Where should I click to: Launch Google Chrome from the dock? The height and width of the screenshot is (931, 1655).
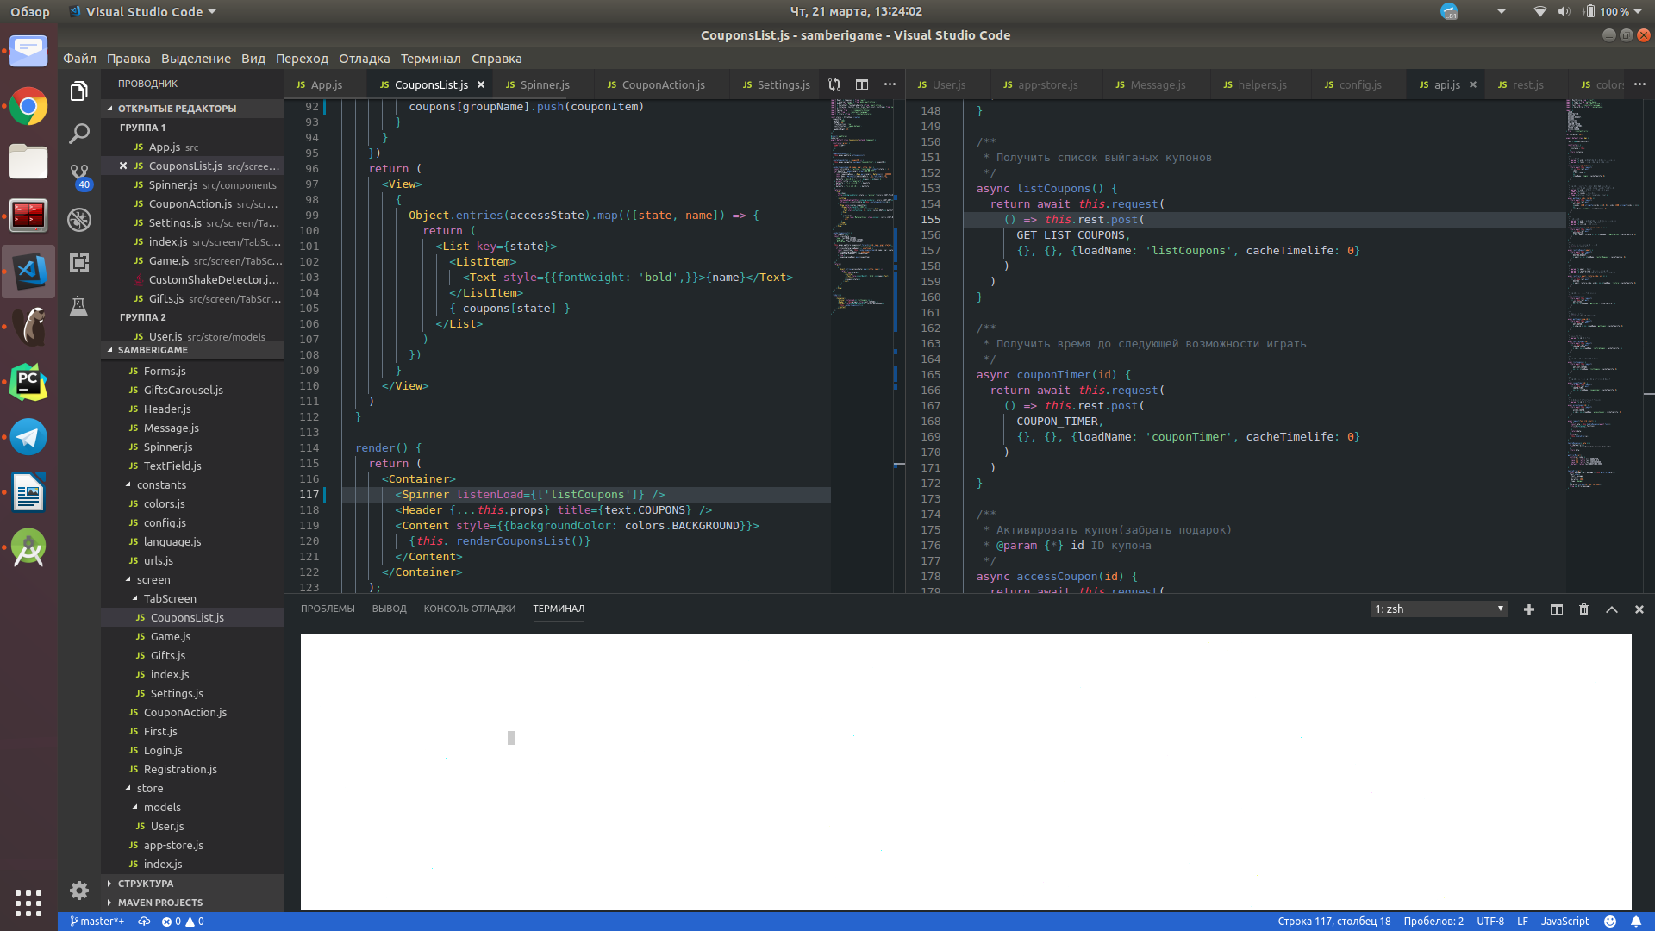(x=28, y=107)
